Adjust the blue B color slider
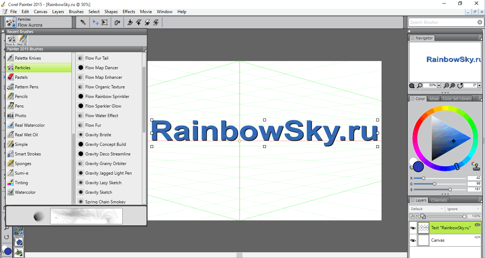 440,190
